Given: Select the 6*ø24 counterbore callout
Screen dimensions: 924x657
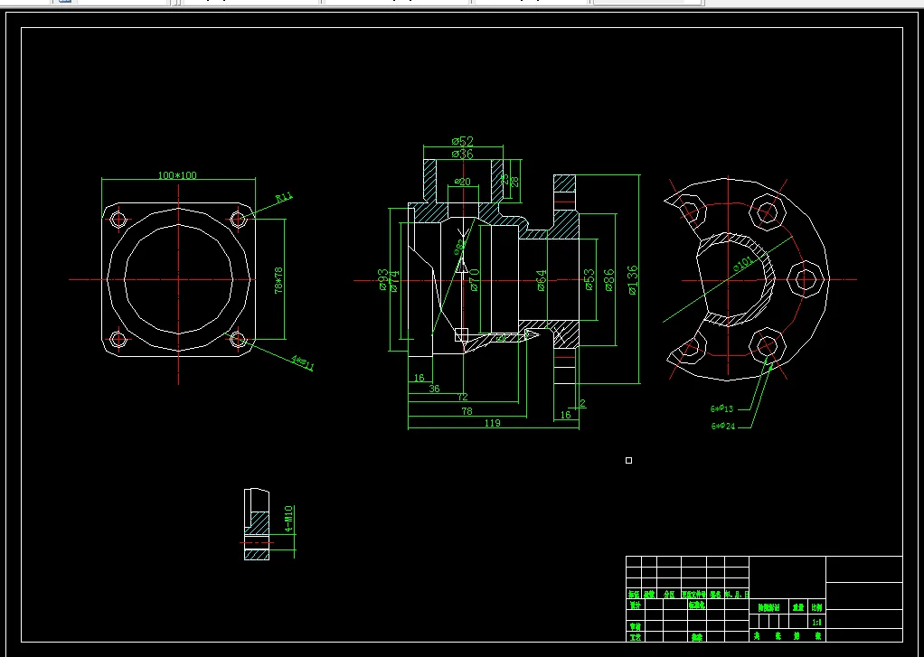Looking at the screenshot, I should [x=723, y=426].
